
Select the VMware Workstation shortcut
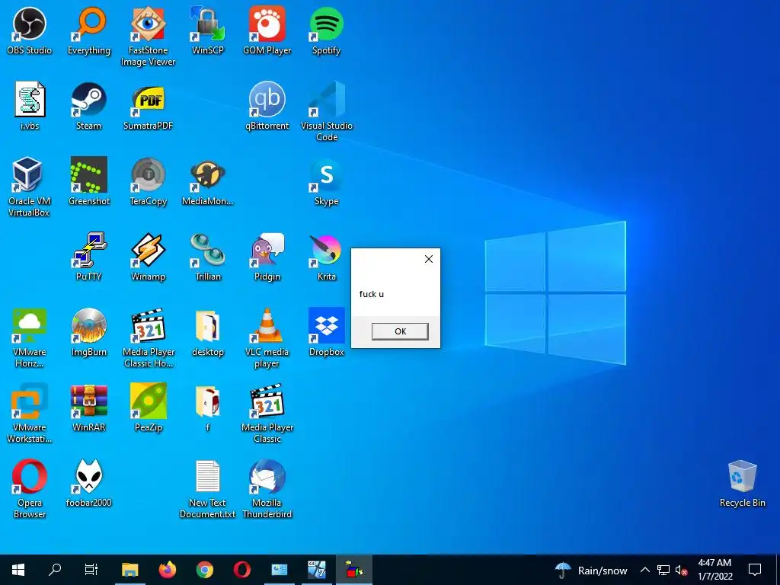pos(30,414)
